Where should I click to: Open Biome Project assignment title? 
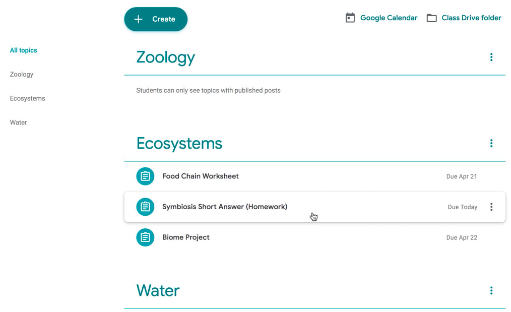(x=186, y=237)
